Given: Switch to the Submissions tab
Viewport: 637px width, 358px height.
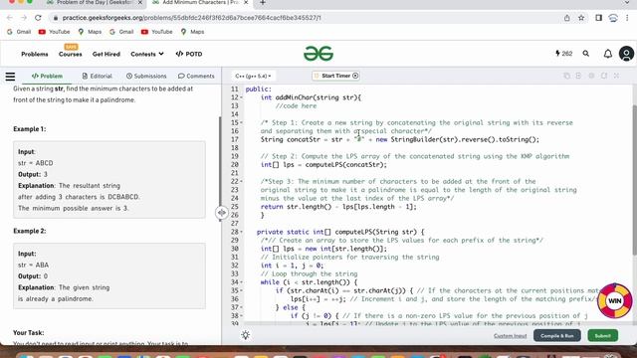Looking at the screenshot, I should tap(146, 76).
